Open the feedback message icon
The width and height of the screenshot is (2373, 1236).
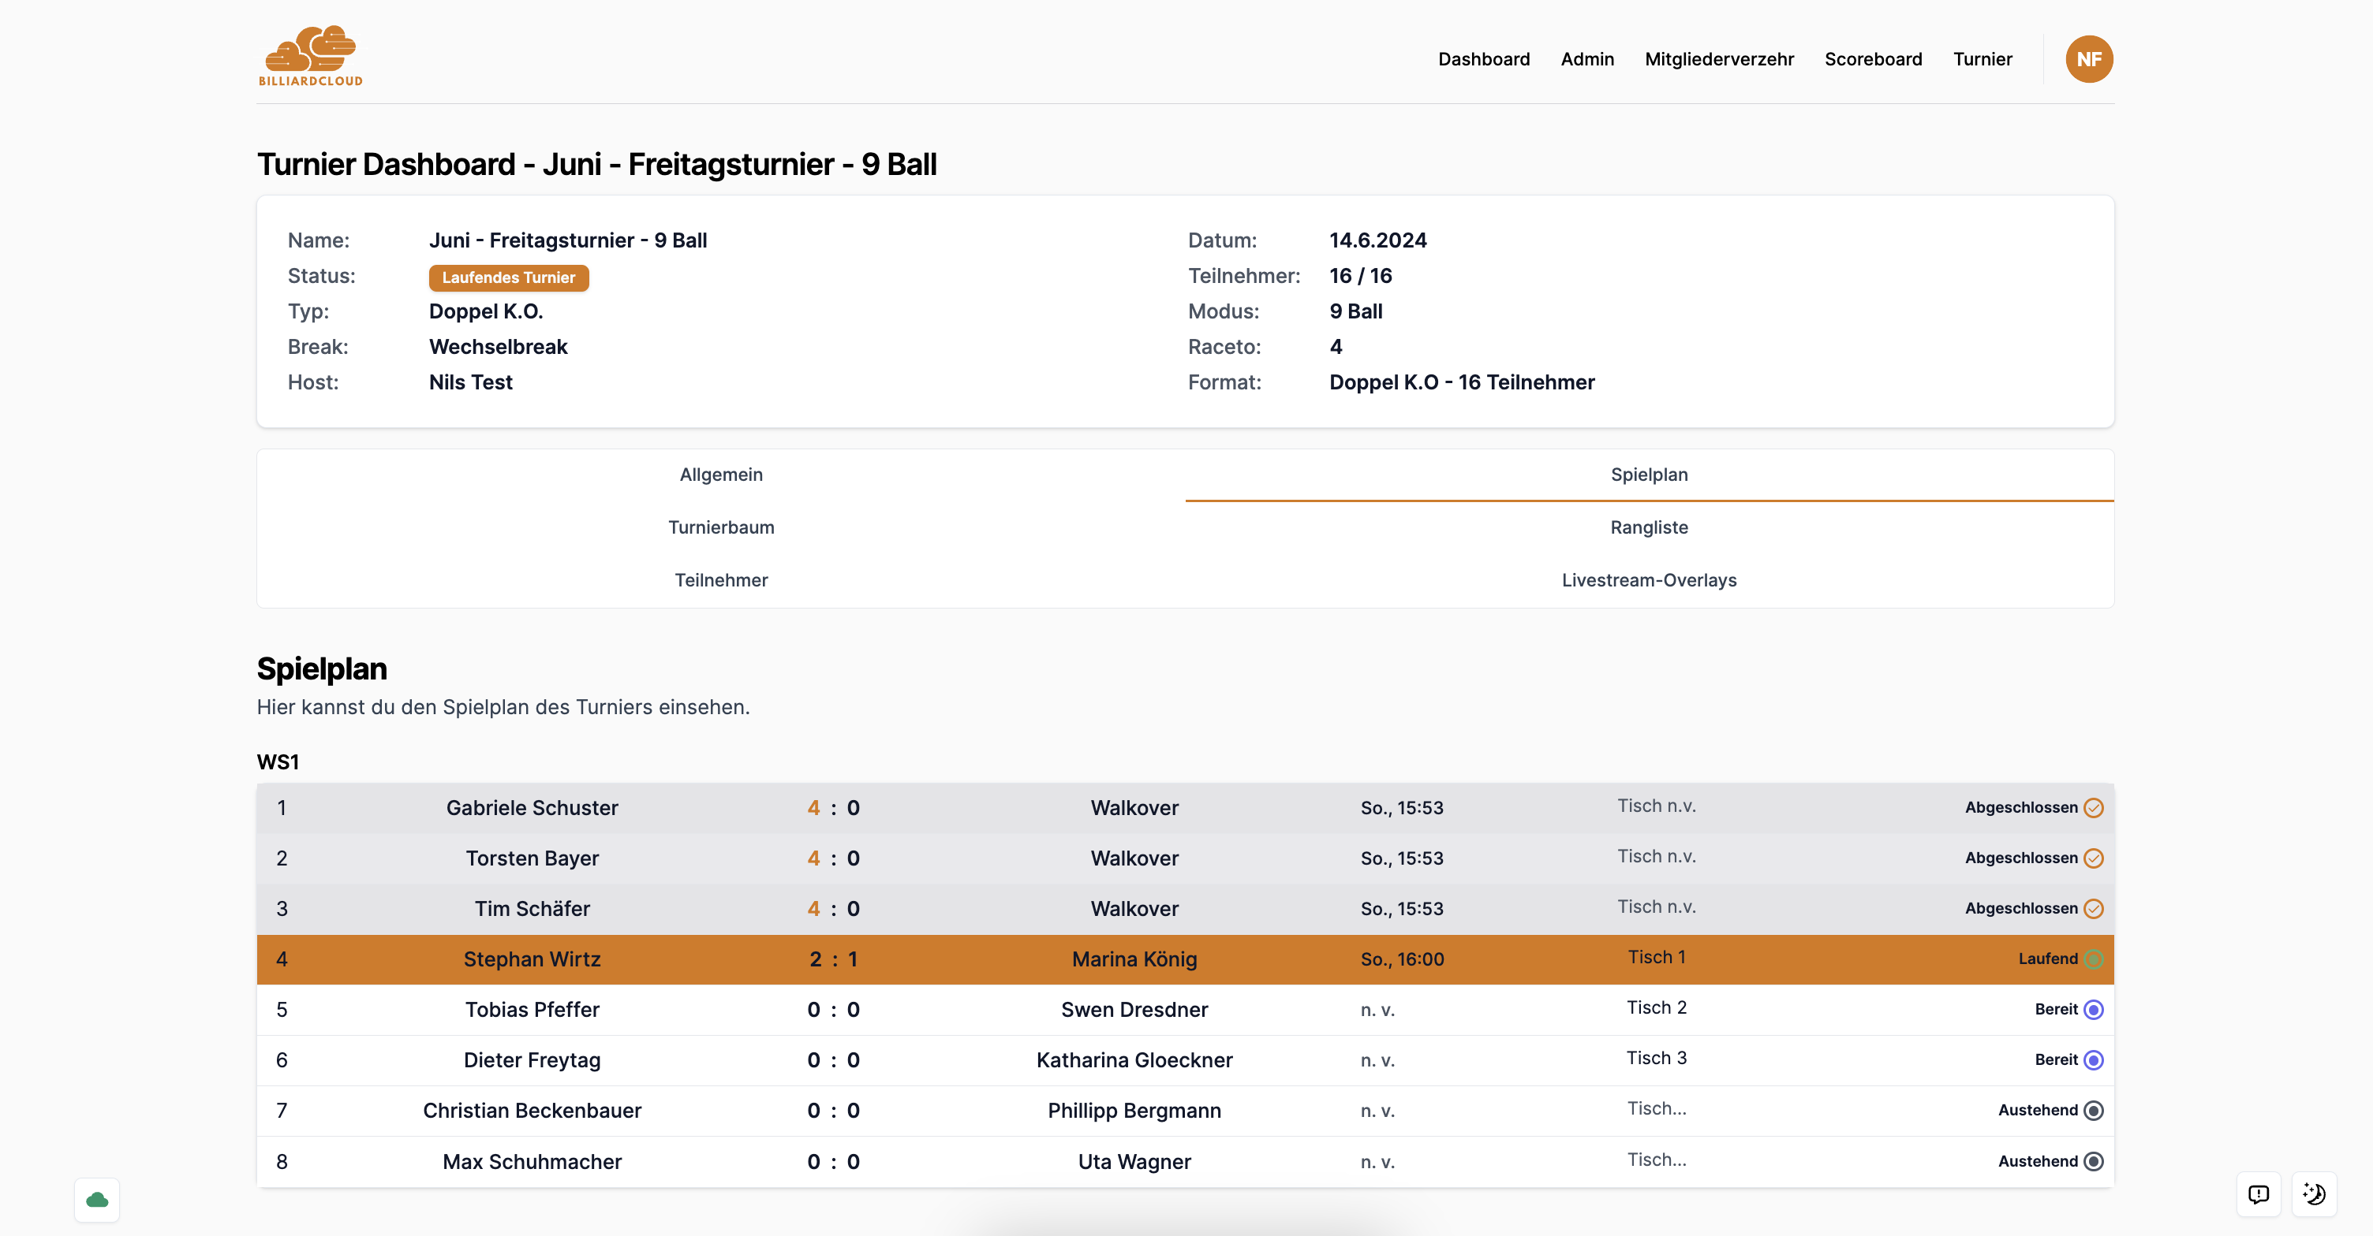(2258, 1193)
